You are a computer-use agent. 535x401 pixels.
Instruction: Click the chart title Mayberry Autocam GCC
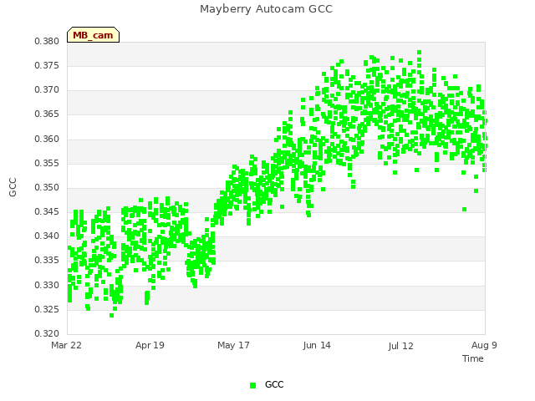coord(266,9)
